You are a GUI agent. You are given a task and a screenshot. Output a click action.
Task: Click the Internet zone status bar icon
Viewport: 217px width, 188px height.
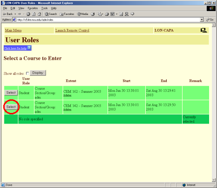point(184,185)
